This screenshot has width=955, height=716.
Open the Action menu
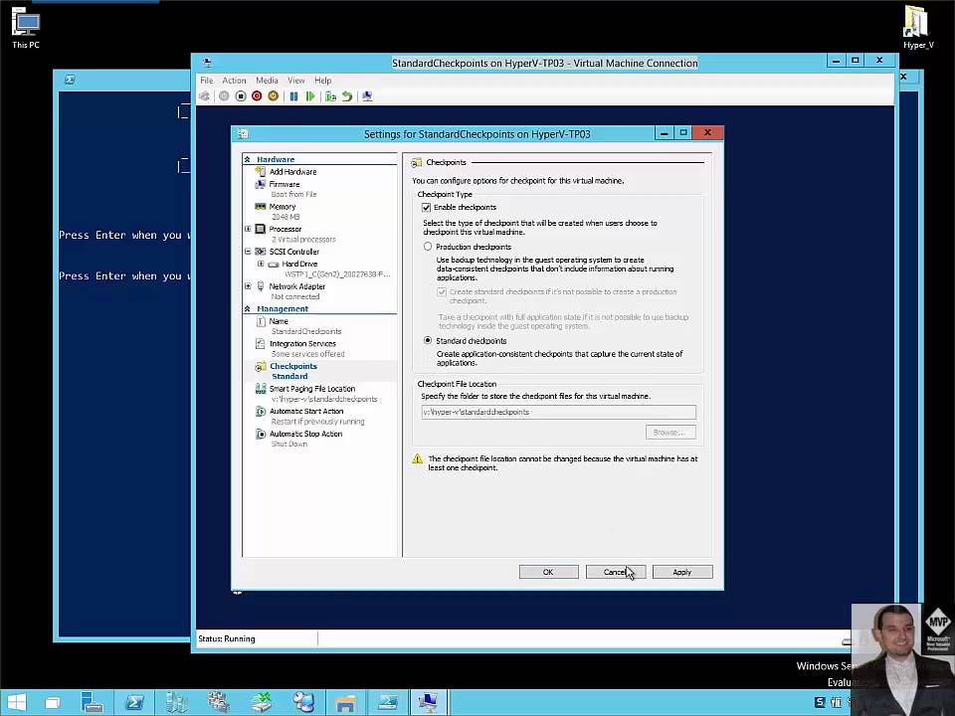pyautogui.click(x=234, y=81)
